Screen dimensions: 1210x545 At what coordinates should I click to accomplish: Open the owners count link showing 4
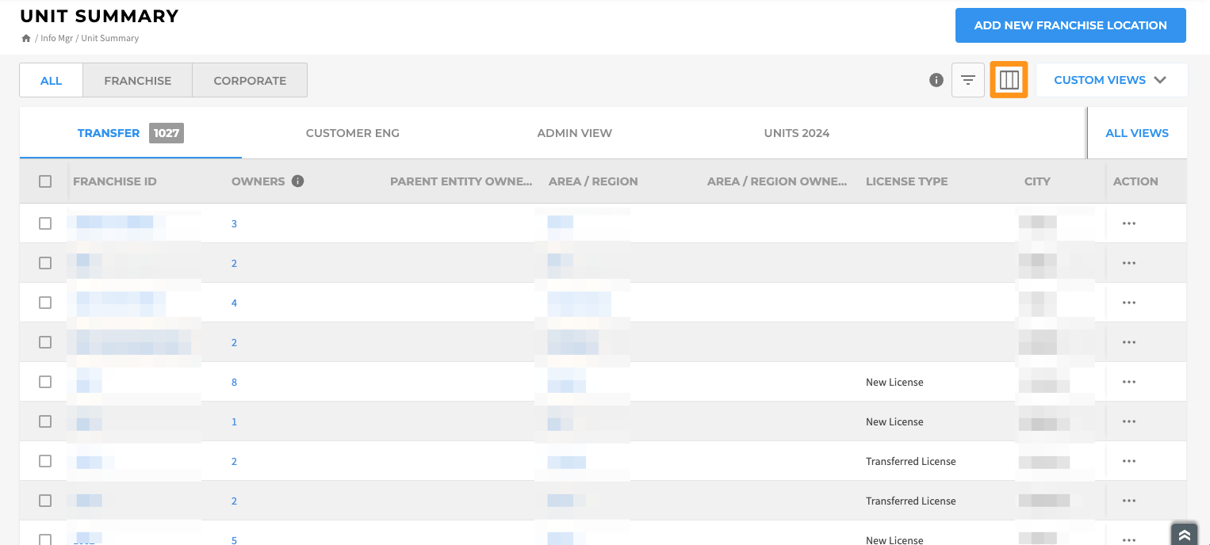(234, 303)
